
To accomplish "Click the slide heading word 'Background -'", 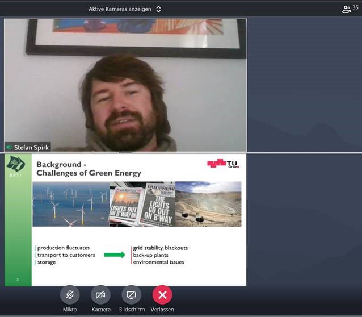I will click(61, 164).
